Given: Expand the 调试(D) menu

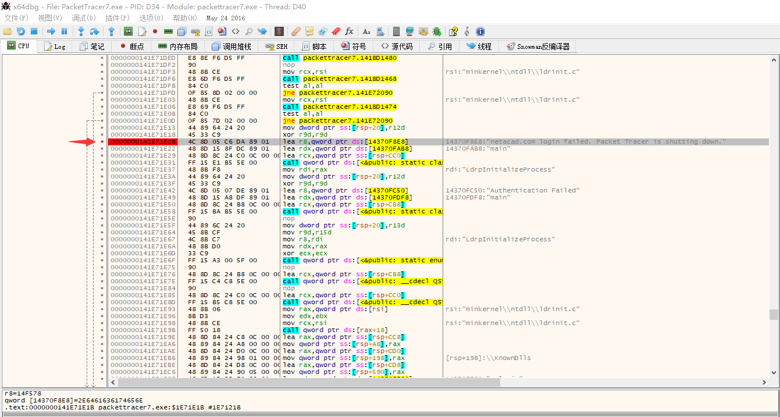Looking at the screenshot, I should point(84,17).
